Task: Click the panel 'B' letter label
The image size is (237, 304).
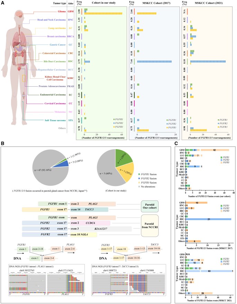Action: pyautogui.click(x=2, y=143)
